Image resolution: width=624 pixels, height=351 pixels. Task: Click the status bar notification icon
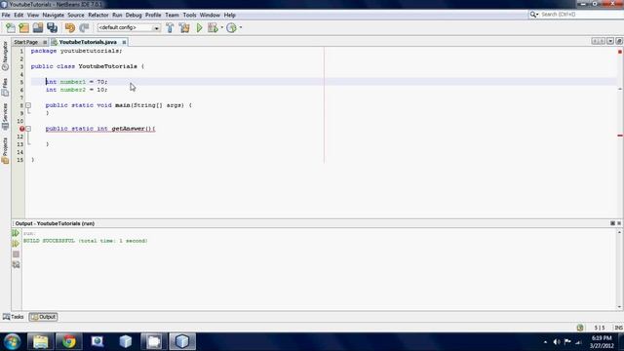tap(580, 328)
